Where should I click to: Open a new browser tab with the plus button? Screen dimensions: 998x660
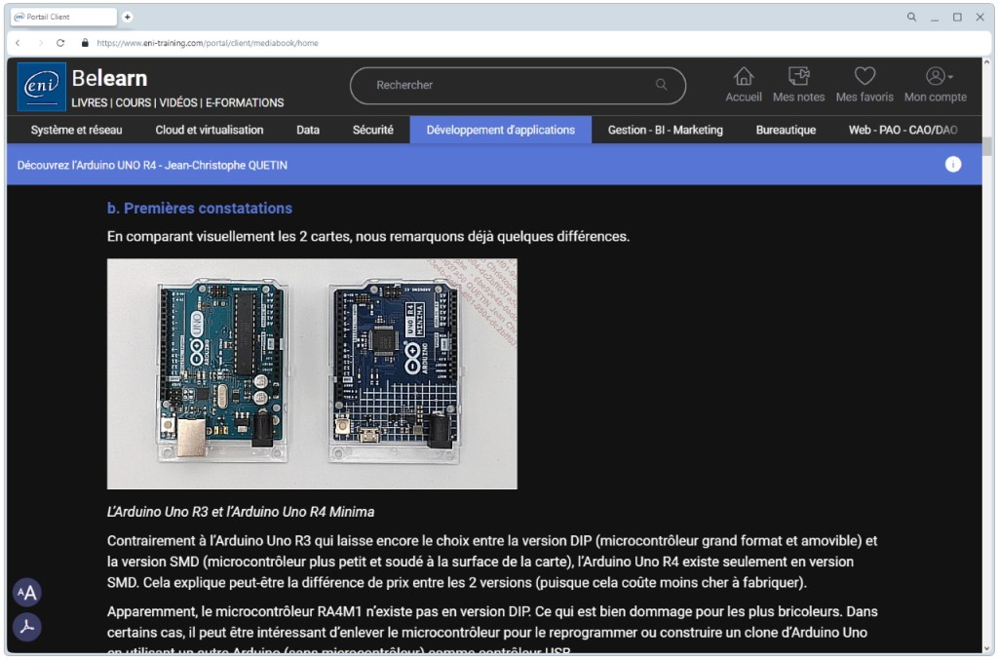pos(127,16)
